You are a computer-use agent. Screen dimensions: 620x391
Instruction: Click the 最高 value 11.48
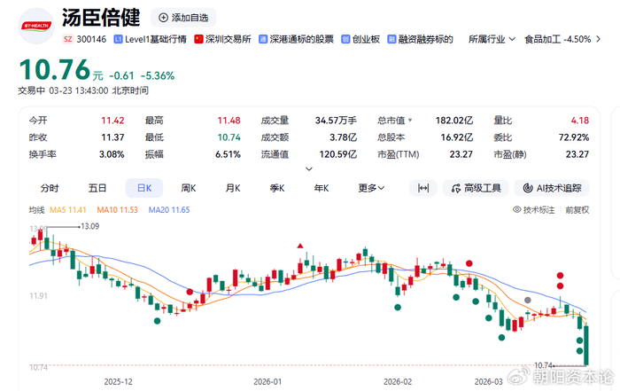click(229, 121)
